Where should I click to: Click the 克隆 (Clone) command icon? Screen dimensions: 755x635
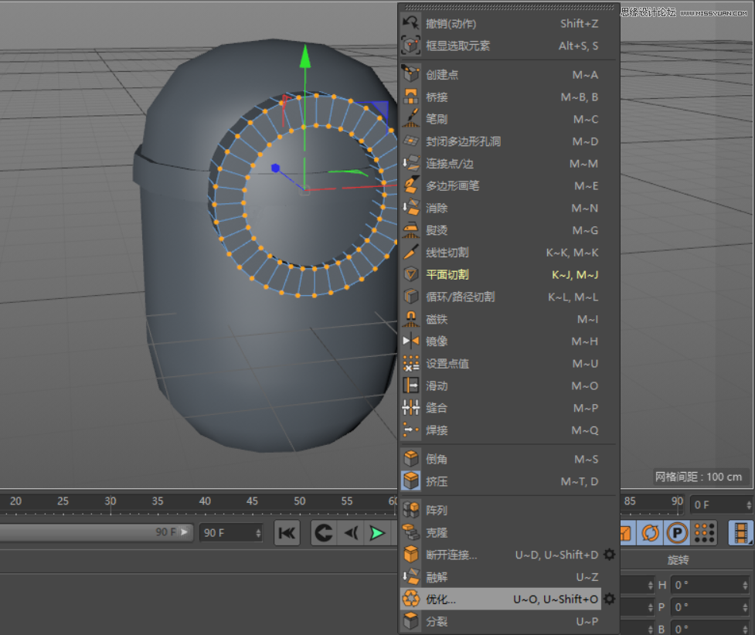pos(411,532)
